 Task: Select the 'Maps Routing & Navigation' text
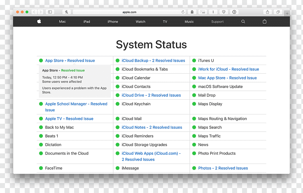click(x=222, y=119)
